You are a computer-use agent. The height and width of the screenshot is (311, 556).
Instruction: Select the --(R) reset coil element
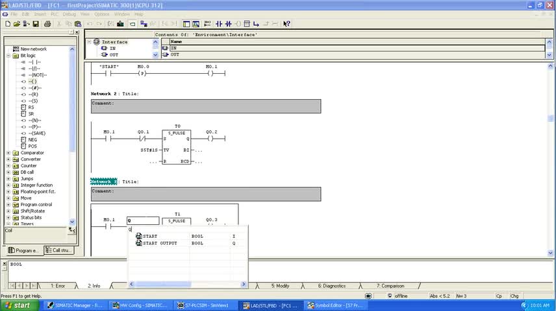click(33, 94)
